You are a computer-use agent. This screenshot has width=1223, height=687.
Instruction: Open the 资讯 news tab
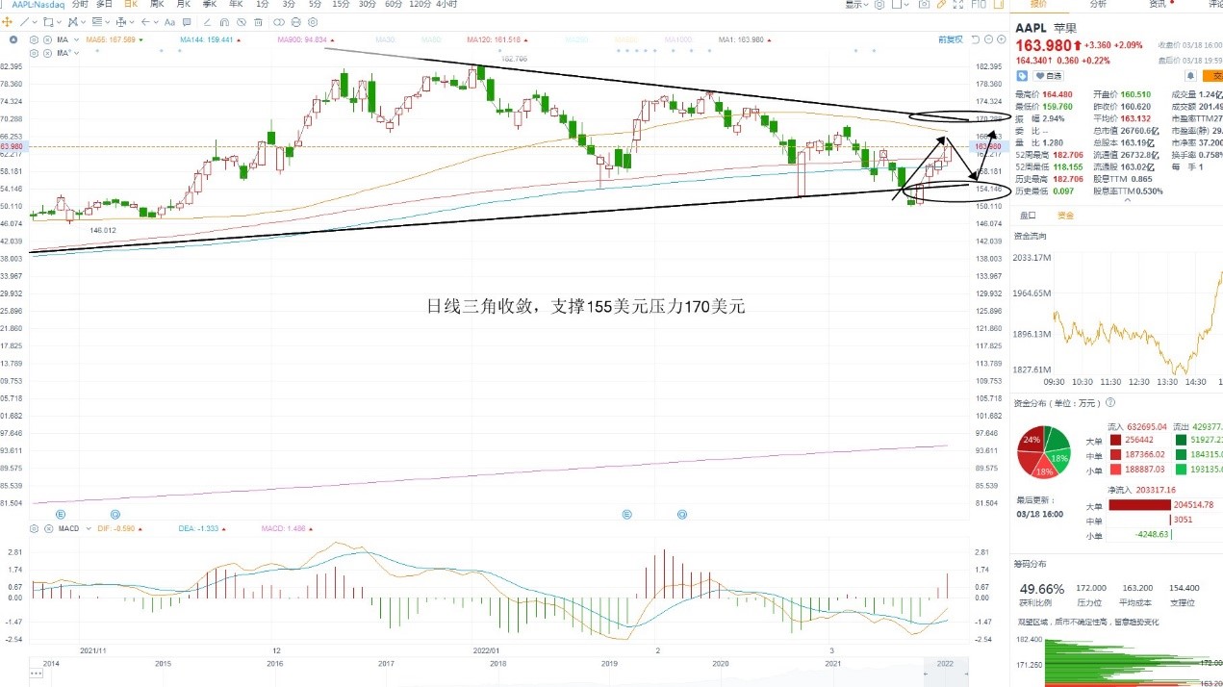point(1158,5)
